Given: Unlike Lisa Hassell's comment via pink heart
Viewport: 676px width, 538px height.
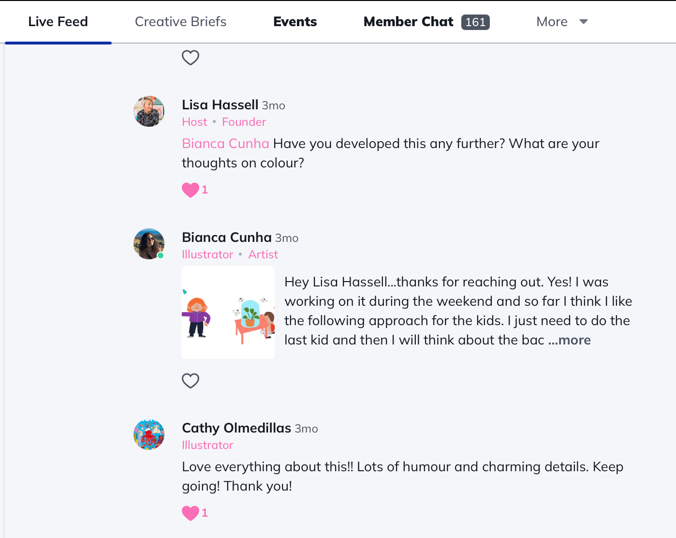Looking at the screenshot, I should coord(191,190).
